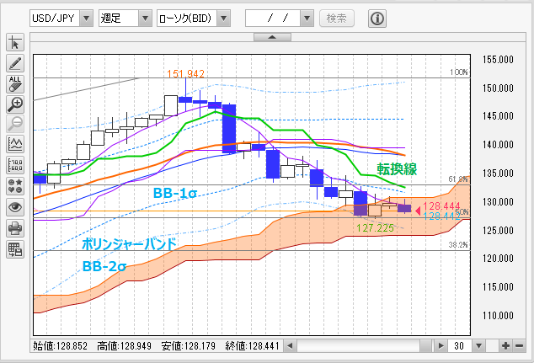Screen dimensions: 534x363
Task: Click the 151.942 high price label
Action: tap(185, 74)
